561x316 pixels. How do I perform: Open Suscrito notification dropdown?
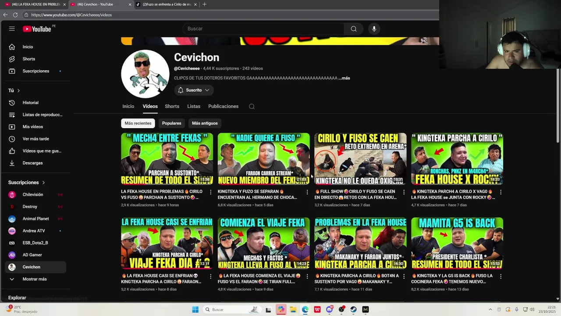pyautogui.click(x=194, y=90)
